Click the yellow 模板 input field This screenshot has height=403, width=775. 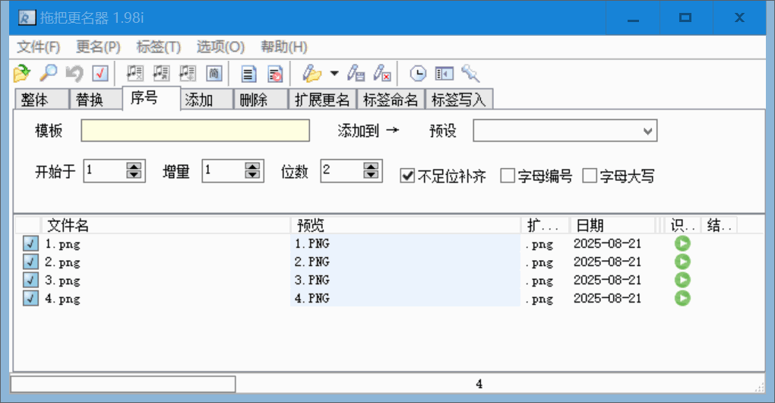[x=195, y=131]
